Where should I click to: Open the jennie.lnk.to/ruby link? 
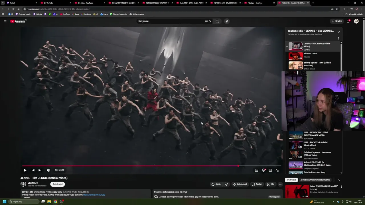(94, 195)
